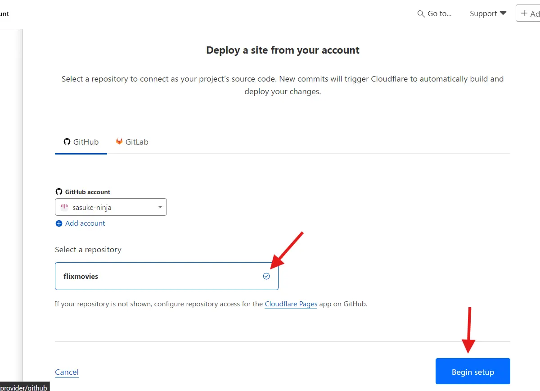Click the Cancel link

coord(67,372)
